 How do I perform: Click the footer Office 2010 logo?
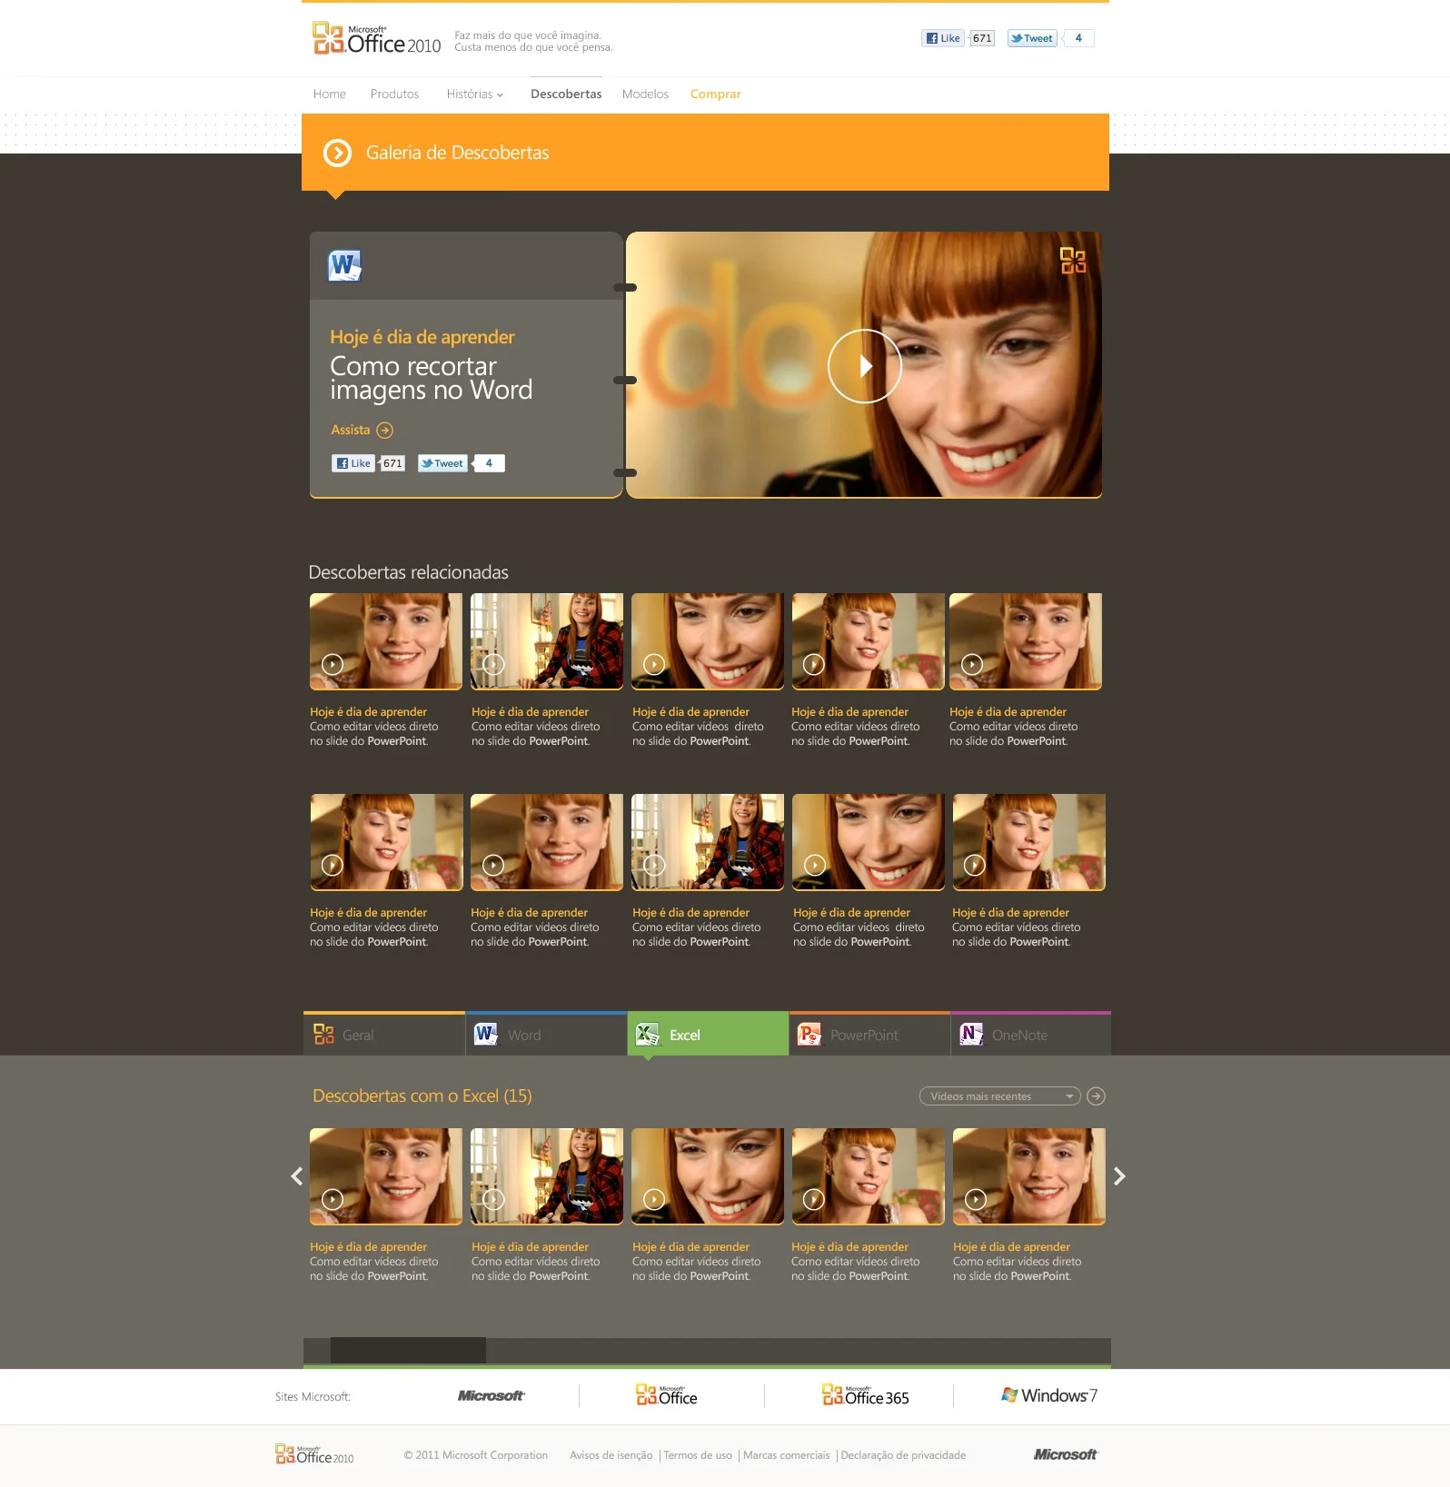(314, 1454)
